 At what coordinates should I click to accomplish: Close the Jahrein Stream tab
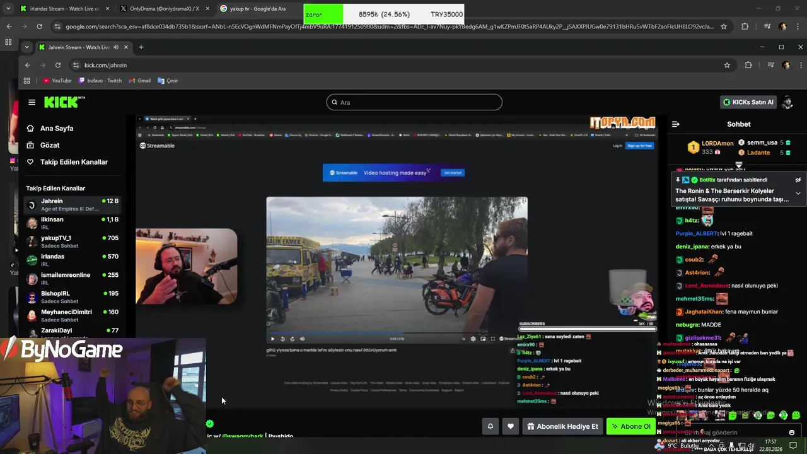coord(125,47)
